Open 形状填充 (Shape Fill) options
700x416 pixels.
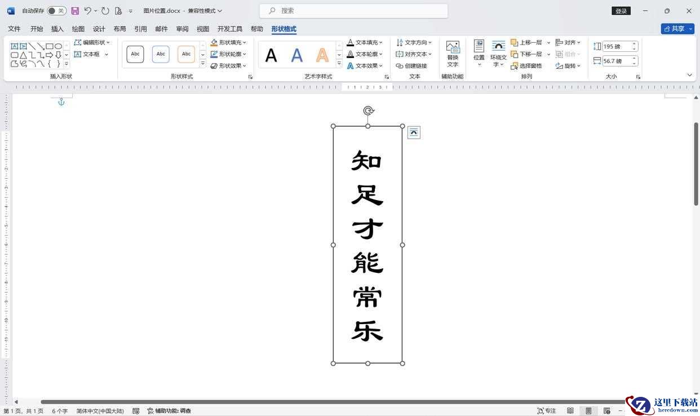228,42
